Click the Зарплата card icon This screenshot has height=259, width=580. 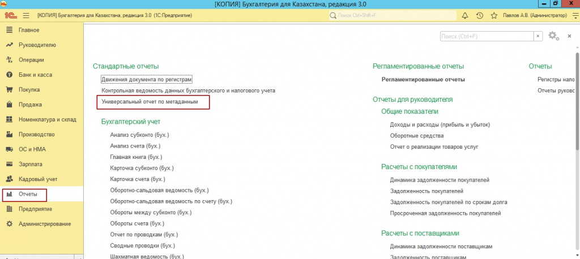(10, 164)
